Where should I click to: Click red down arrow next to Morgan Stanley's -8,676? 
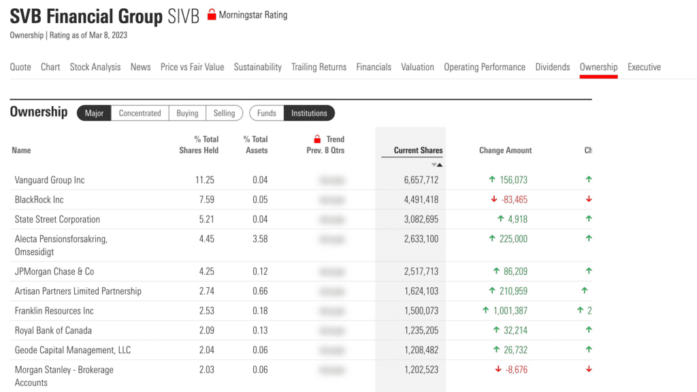[497, 370]
